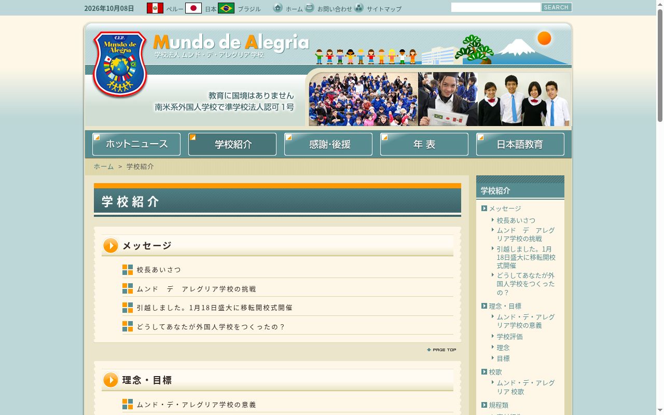Click the ブラジル language link

point(249,9)
